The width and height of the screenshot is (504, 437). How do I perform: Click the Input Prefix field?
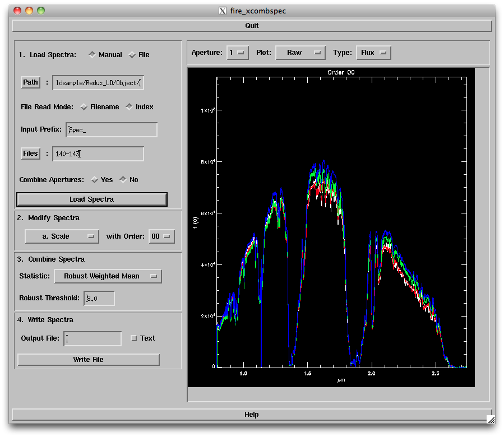pyautogui.click(x=112, y=130)
